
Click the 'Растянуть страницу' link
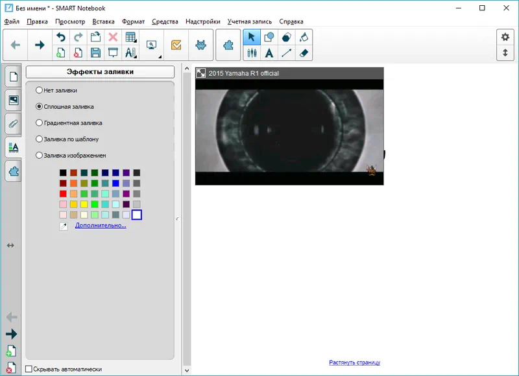coord(354,362)
